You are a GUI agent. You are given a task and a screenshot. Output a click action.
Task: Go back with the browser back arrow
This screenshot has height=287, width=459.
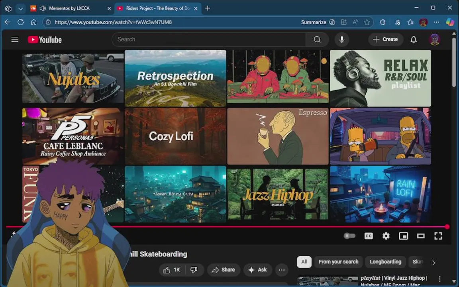coord(8,22)
